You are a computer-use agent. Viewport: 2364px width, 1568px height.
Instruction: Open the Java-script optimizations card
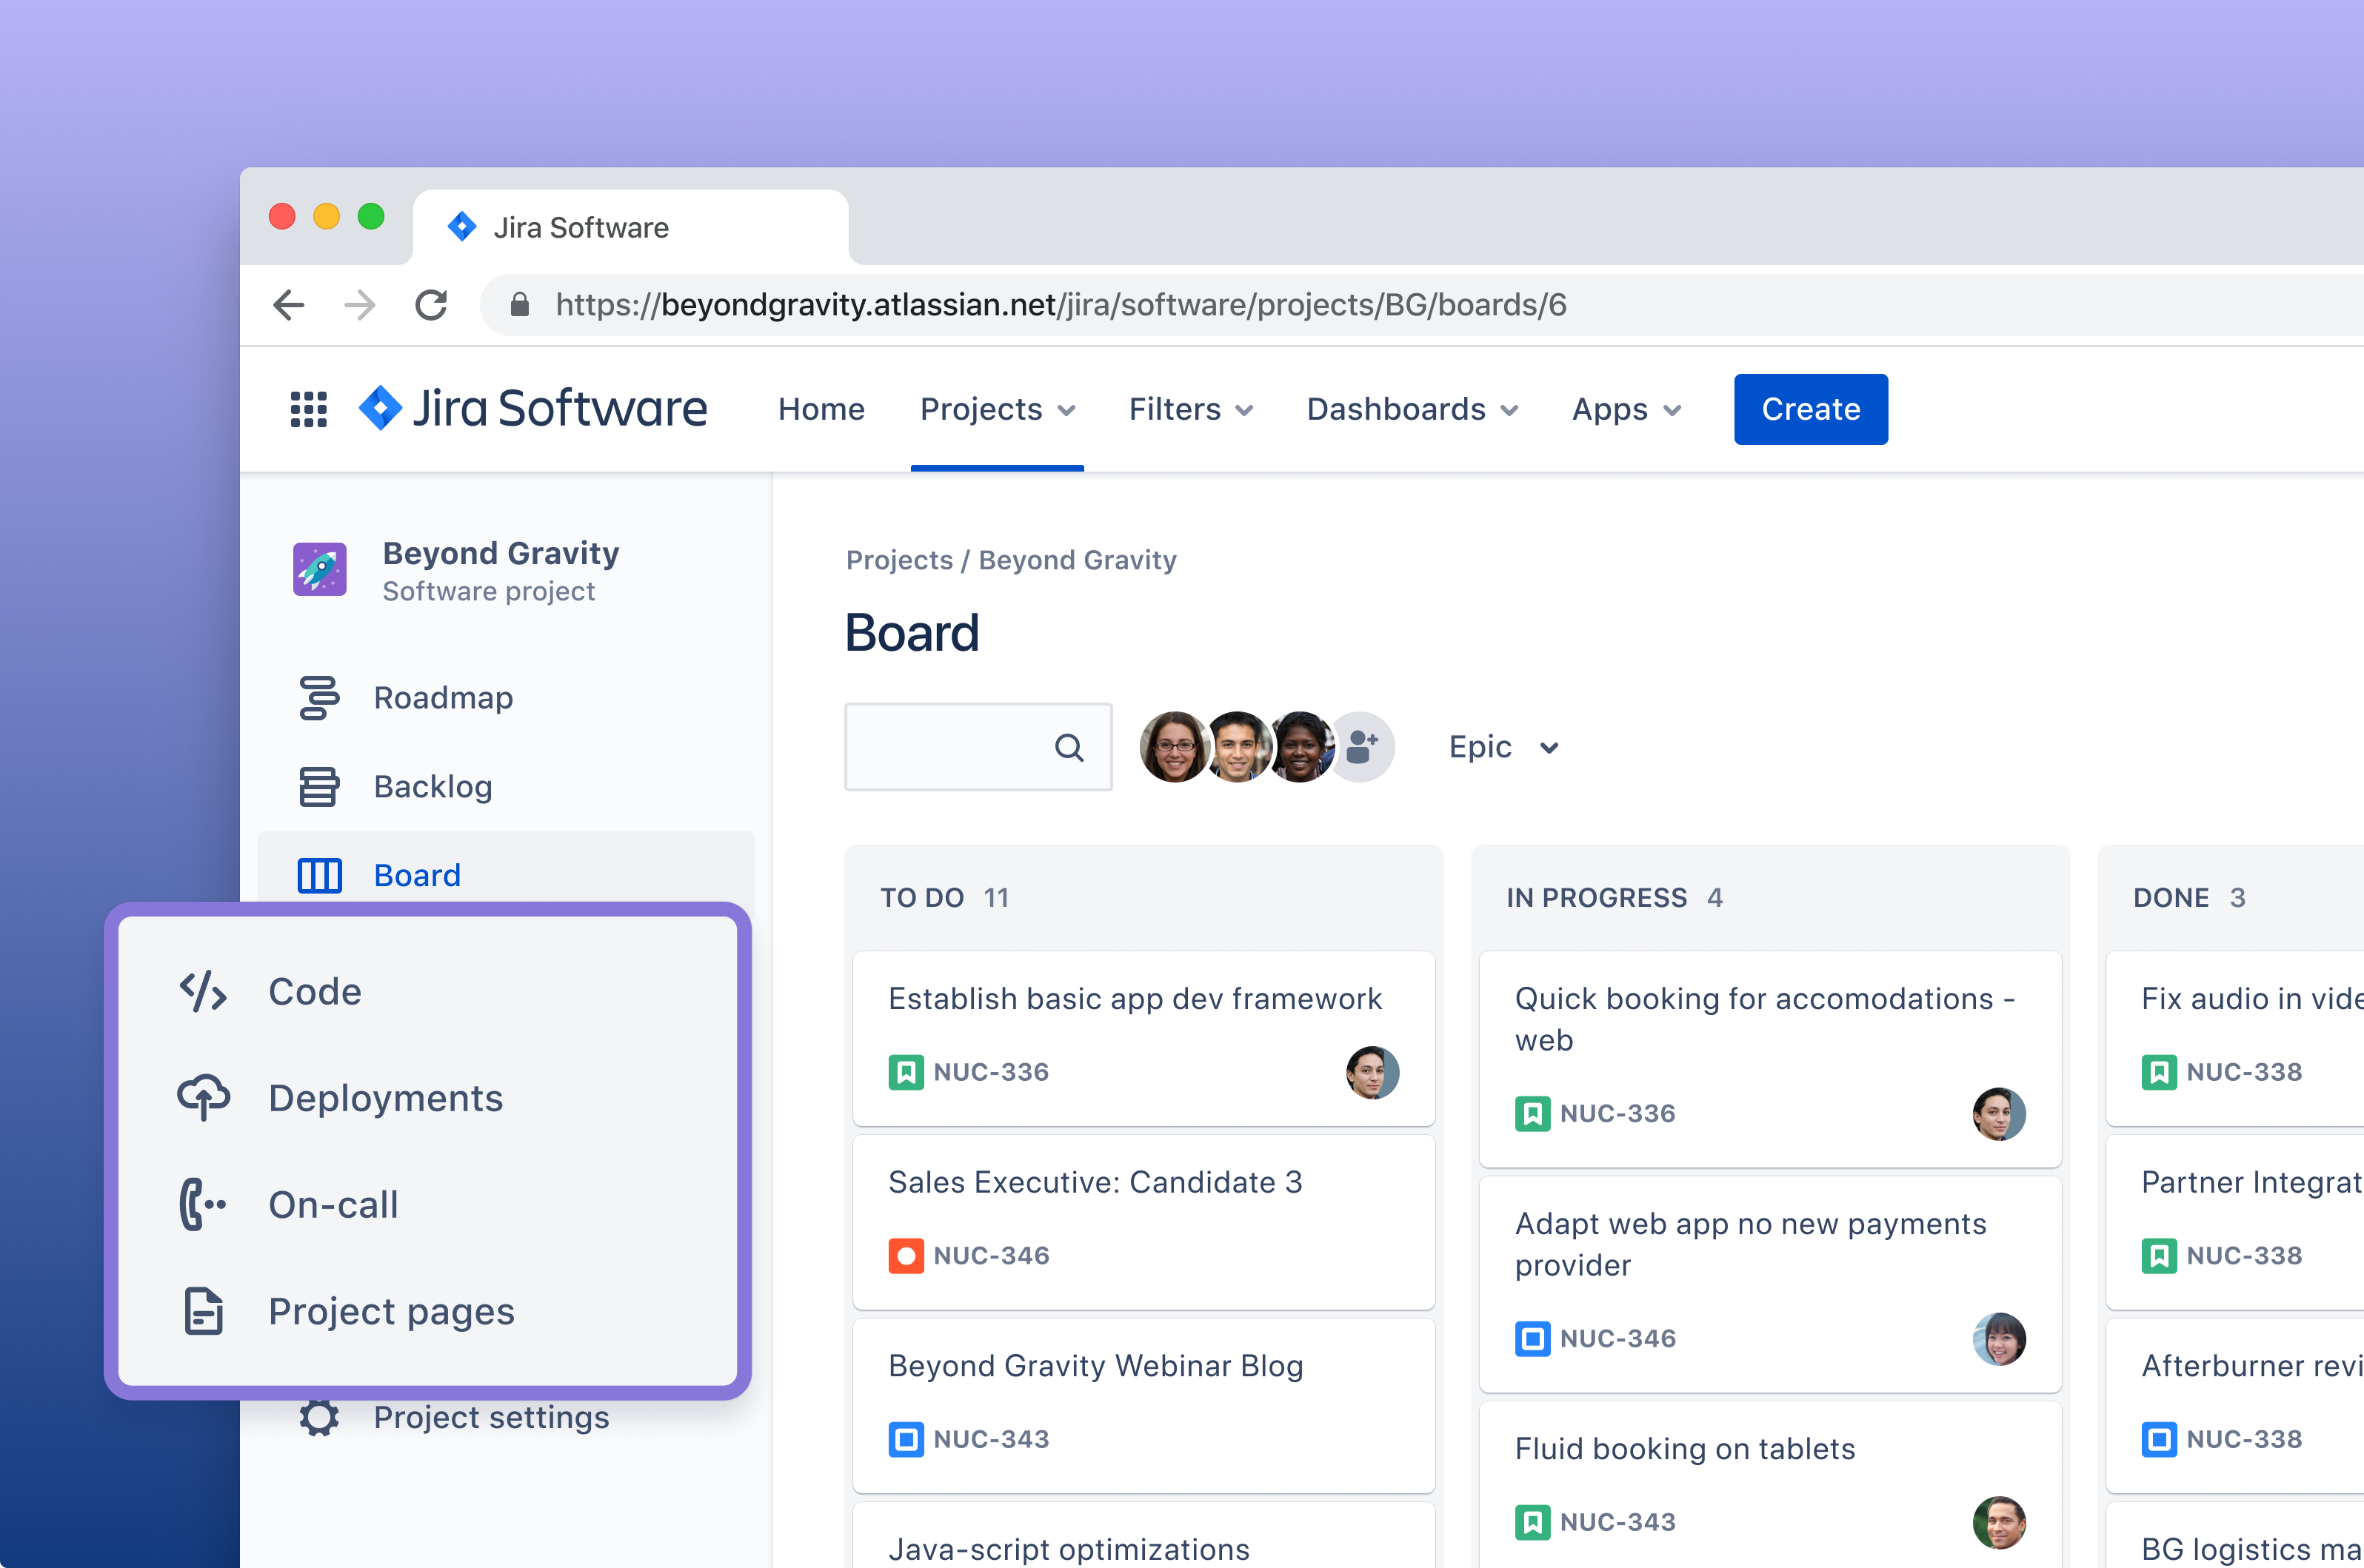coord(1143,1536)
